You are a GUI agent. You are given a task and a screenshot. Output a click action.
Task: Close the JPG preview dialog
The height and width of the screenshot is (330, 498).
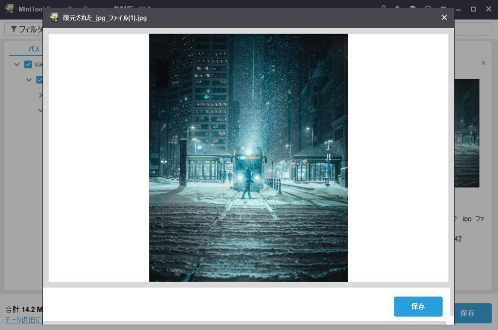click(444, 17)
